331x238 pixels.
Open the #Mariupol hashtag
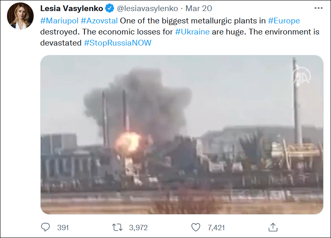click(59, 21)
